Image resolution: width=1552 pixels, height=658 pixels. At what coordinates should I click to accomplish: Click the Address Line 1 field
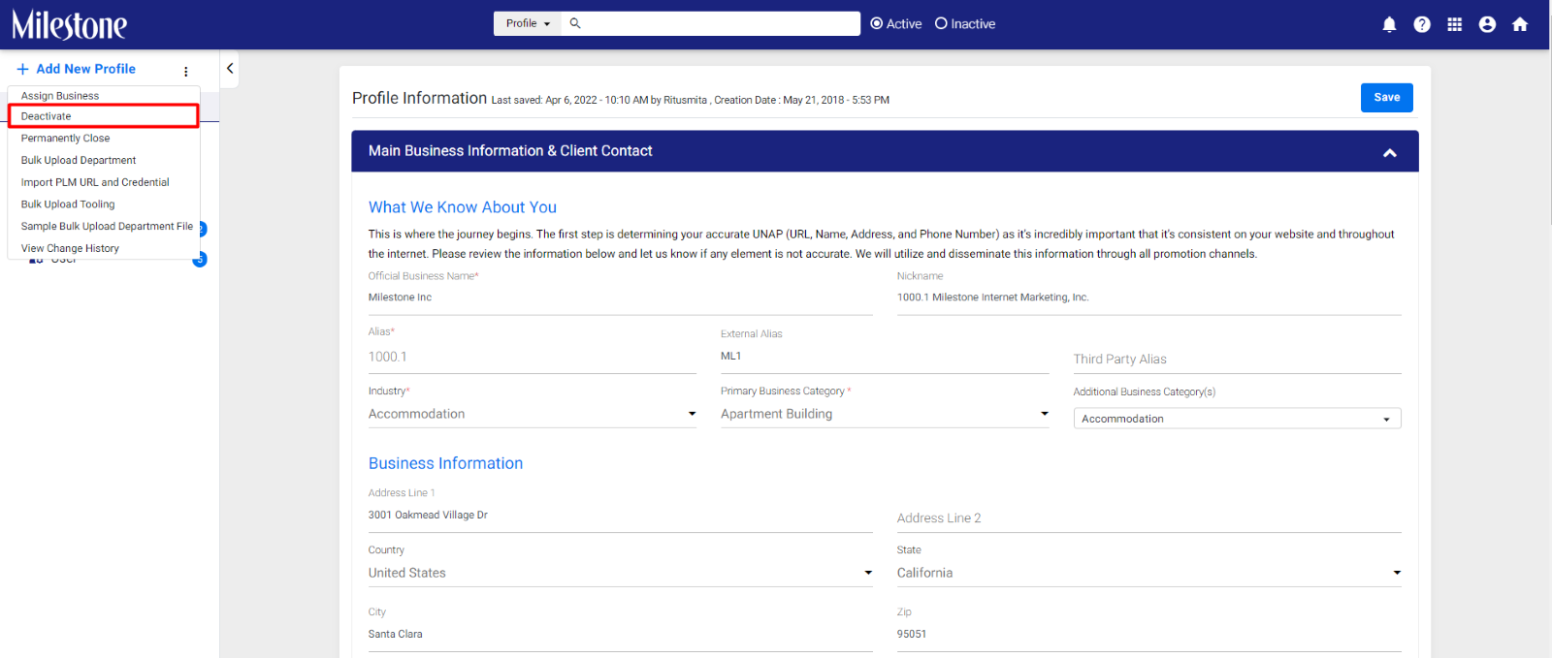click(621, 516)
